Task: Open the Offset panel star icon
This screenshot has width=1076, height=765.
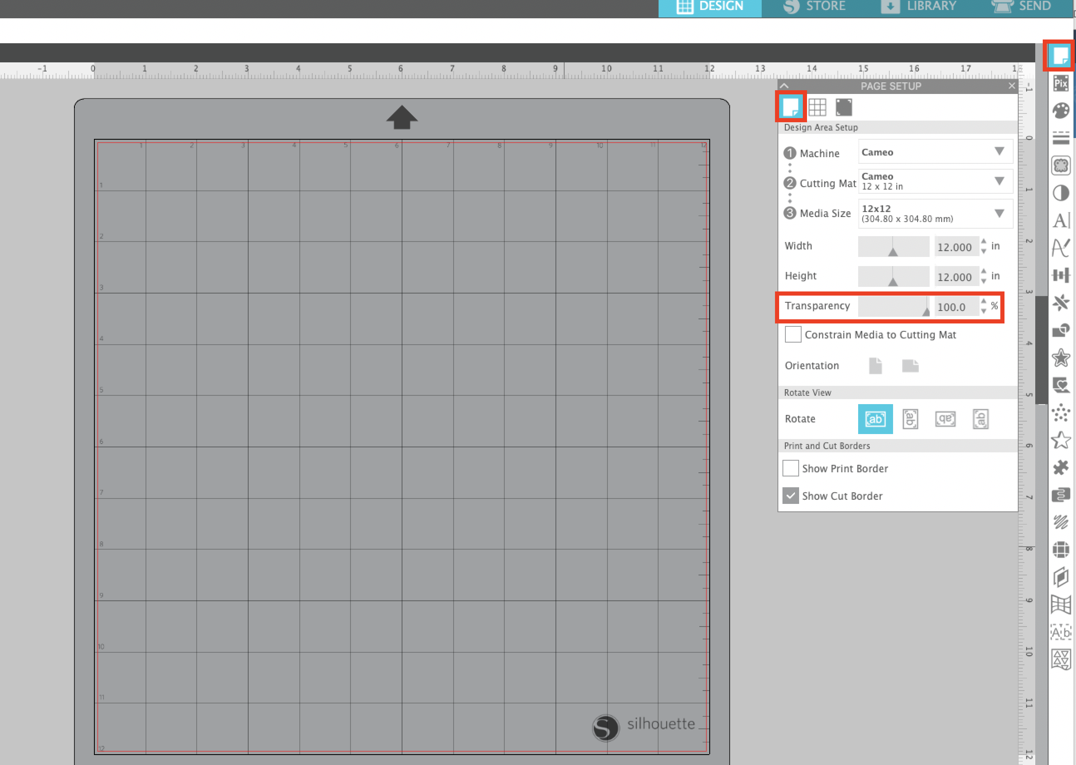Action: pyautogui.click(x=1061, y=357)
